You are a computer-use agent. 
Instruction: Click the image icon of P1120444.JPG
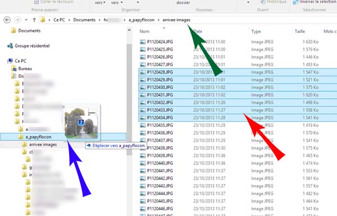(x=143, y=194)
